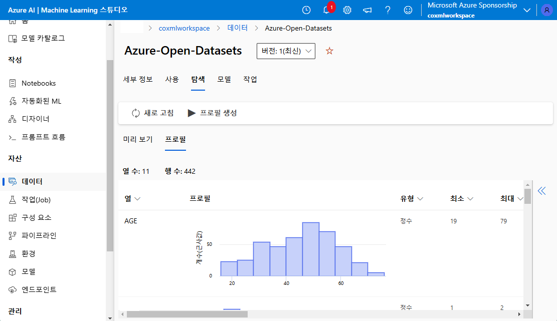
Task: Switch to the 작업 tab
Action: coord(250,80)
